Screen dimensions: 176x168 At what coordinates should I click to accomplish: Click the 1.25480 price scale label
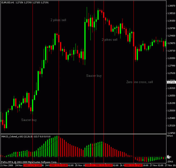pos(171,118)
